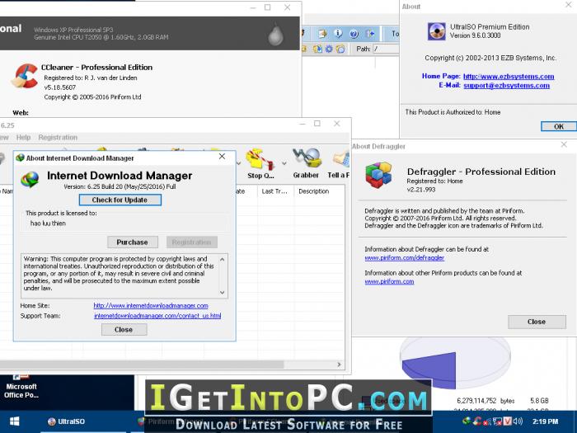Screen dimensions: 577x433
Task: Click the Defraggler cube logo icon
Action: click(x=378, y=175)
